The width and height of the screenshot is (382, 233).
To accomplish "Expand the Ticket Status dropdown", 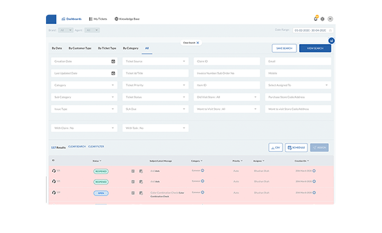I will click(155, 97).
